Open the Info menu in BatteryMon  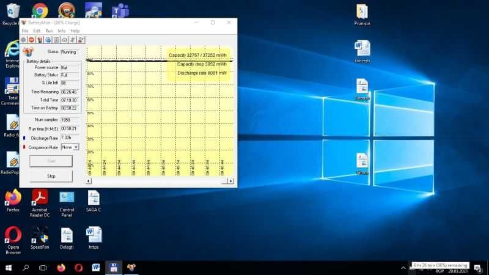[x=62, y=31]
